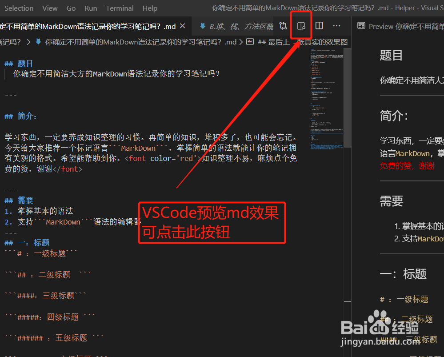This screenshot has width=444, height=357.
Task: Click the markdown icon on the B.堆 tab
Action: [203, 26]
